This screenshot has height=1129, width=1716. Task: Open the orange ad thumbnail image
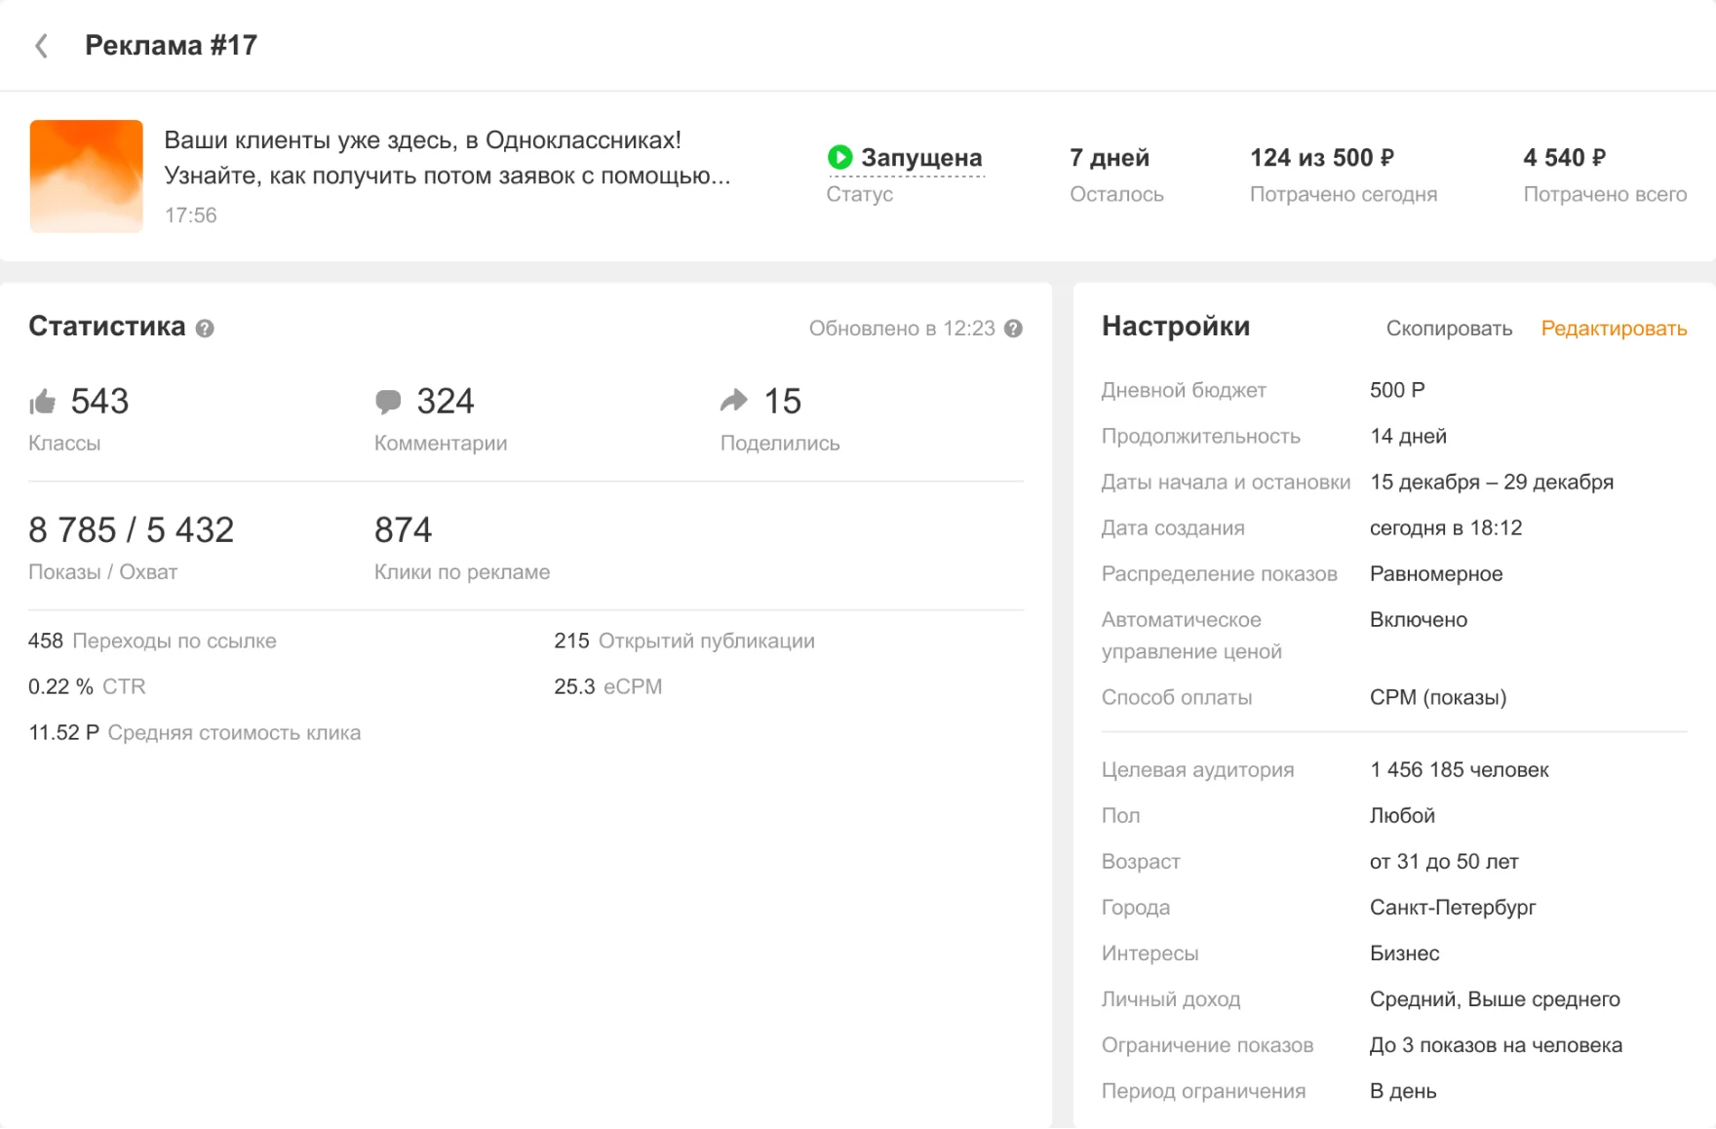[x=87, y=176]
